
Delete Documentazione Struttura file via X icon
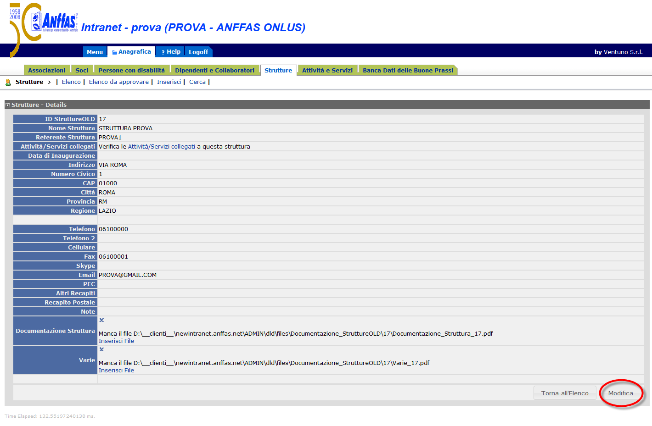pyautogui.click(x=101, y=320)
